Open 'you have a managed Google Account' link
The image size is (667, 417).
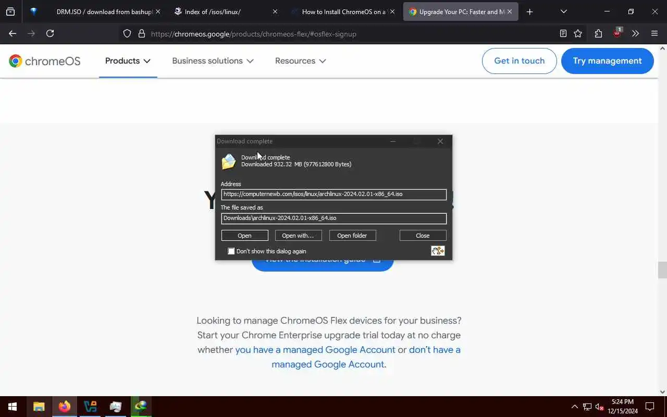coord(315,350)
